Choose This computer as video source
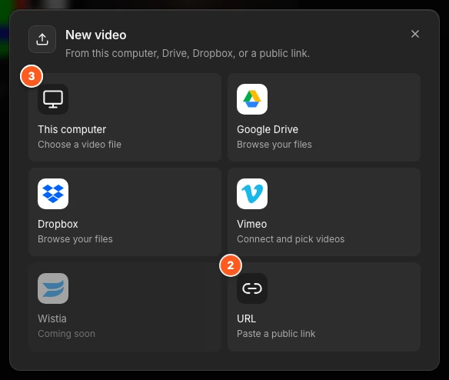 (125, 117)
